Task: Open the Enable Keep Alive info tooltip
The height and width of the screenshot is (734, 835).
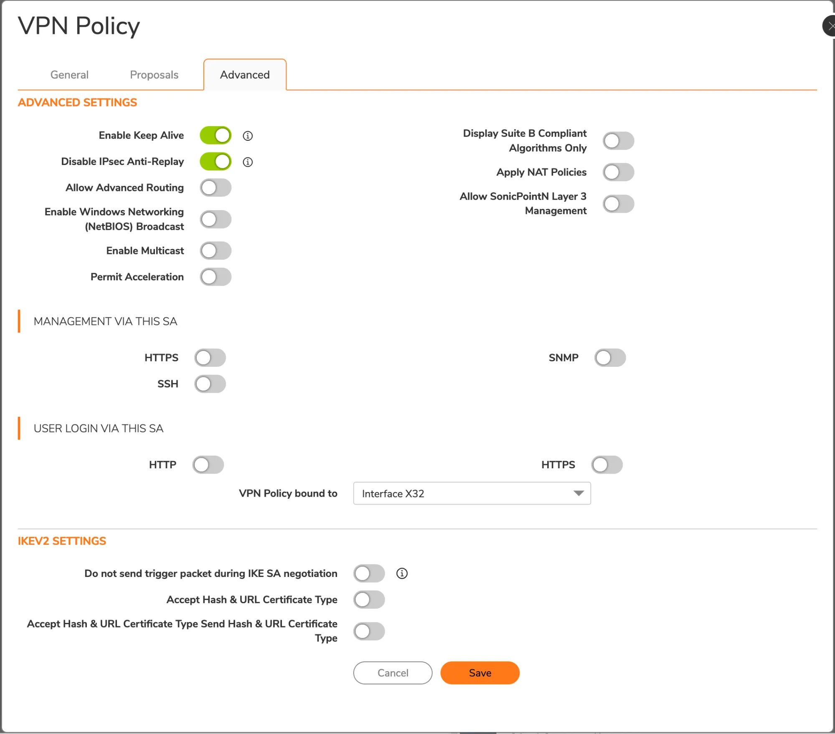Action: pyautogui.click(x=248, y=135)
